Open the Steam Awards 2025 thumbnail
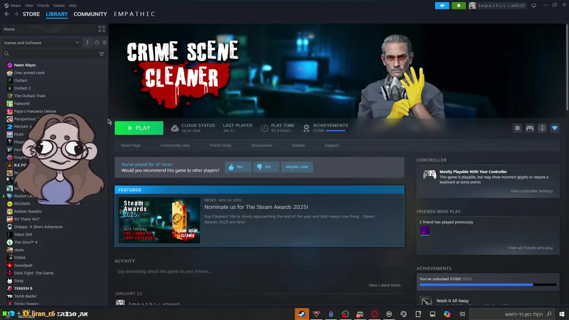The height and width of the screenshot is (320, 569). pos(159,220)
